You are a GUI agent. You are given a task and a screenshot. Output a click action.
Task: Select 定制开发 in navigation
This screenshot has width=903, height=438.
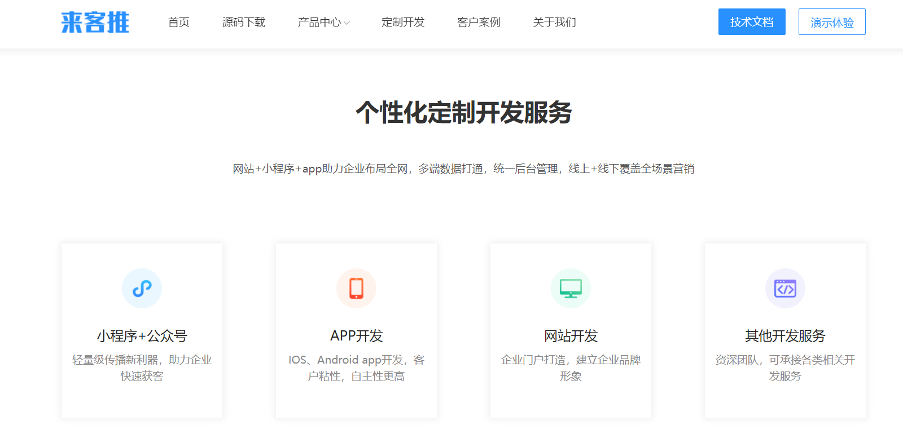[x=403, y=22]
